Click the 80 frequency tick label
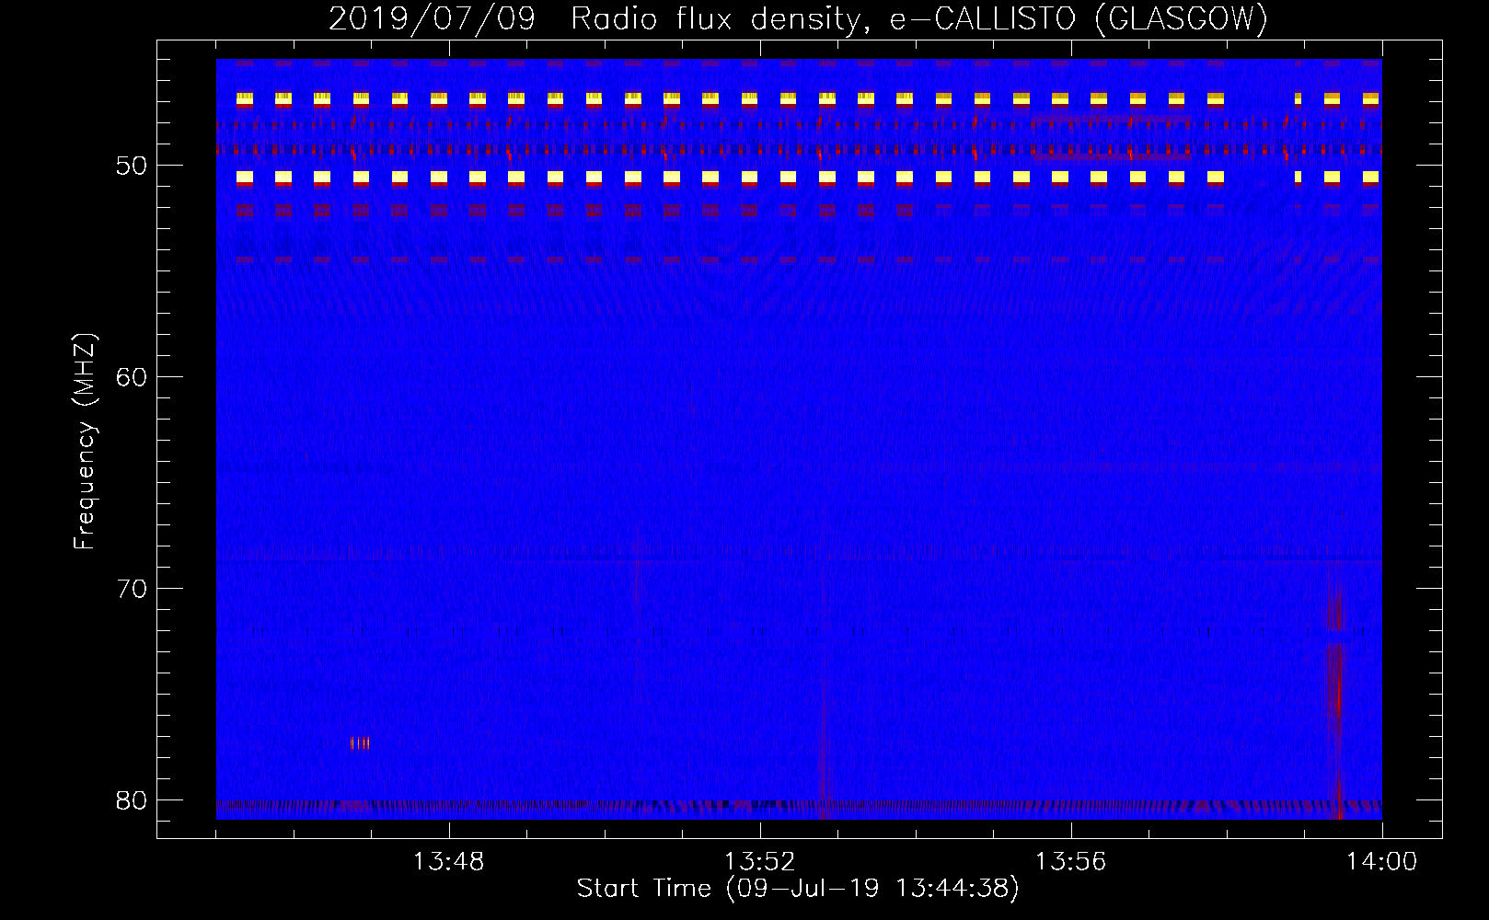 (x=132, y=800)
